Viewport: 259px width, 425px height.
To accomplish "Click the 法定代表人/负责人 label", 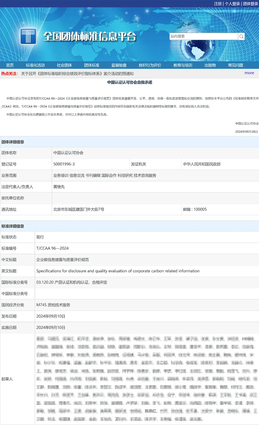I will (x=17, y=187).
